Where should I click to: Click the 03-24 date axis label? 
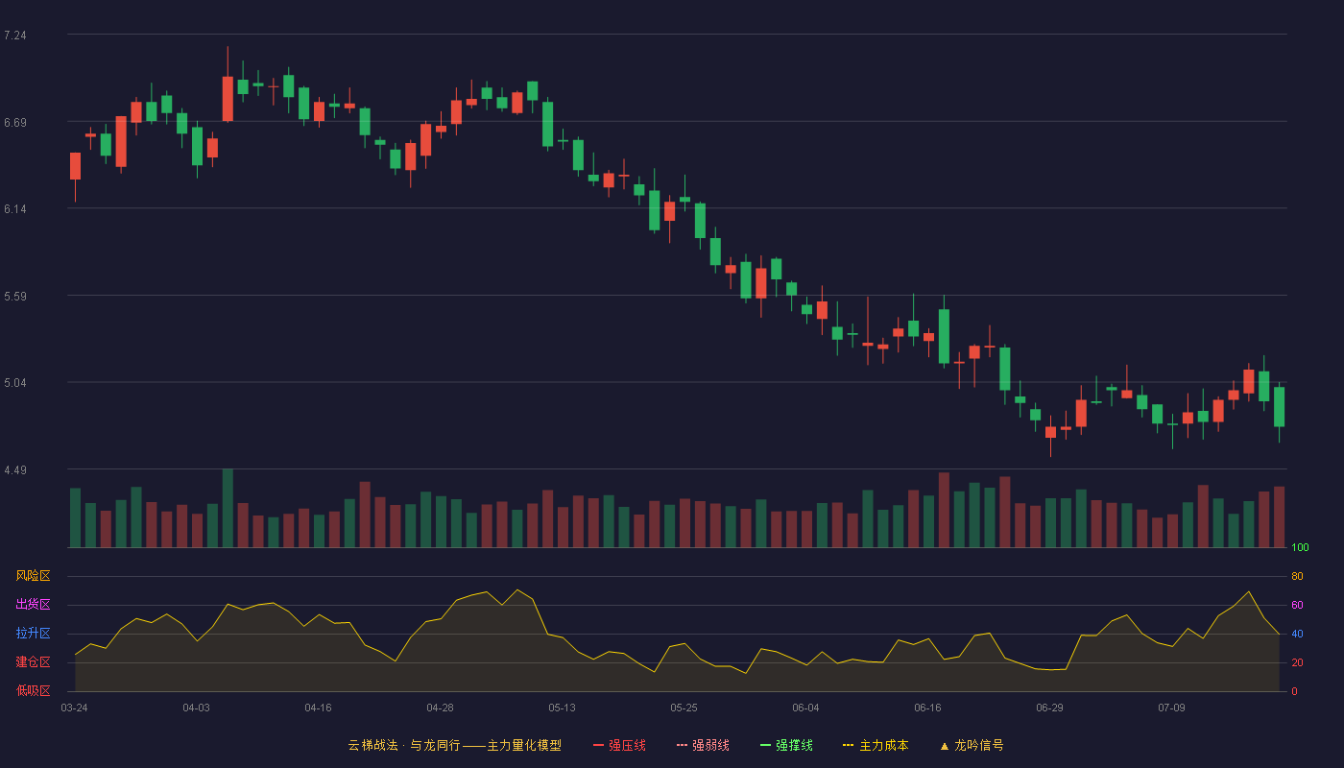74,708
